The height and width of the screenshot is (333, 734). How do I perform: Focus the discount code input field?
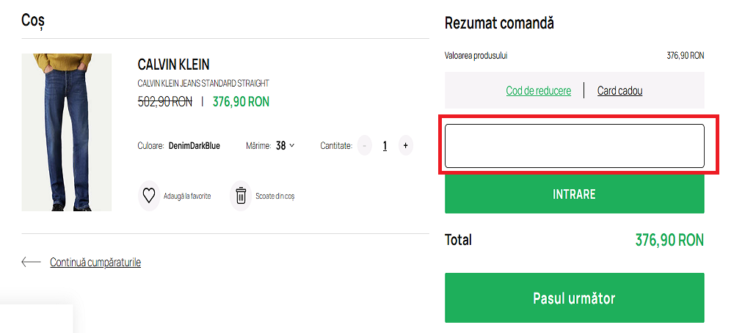click(x=574, y=146)
